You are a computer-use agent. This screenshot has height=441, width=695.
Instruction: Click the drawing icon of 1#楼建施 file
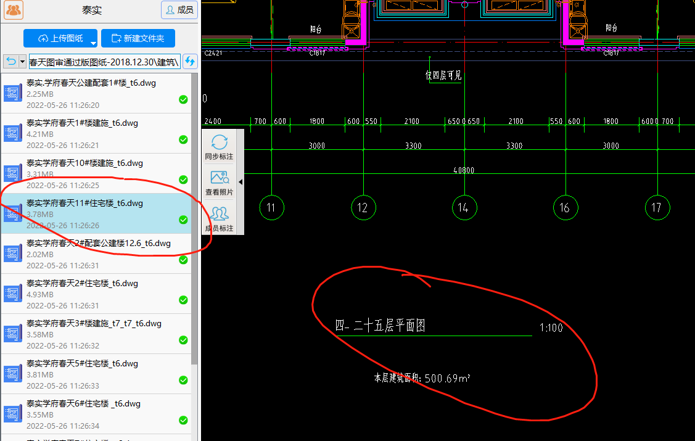point(13,133)
